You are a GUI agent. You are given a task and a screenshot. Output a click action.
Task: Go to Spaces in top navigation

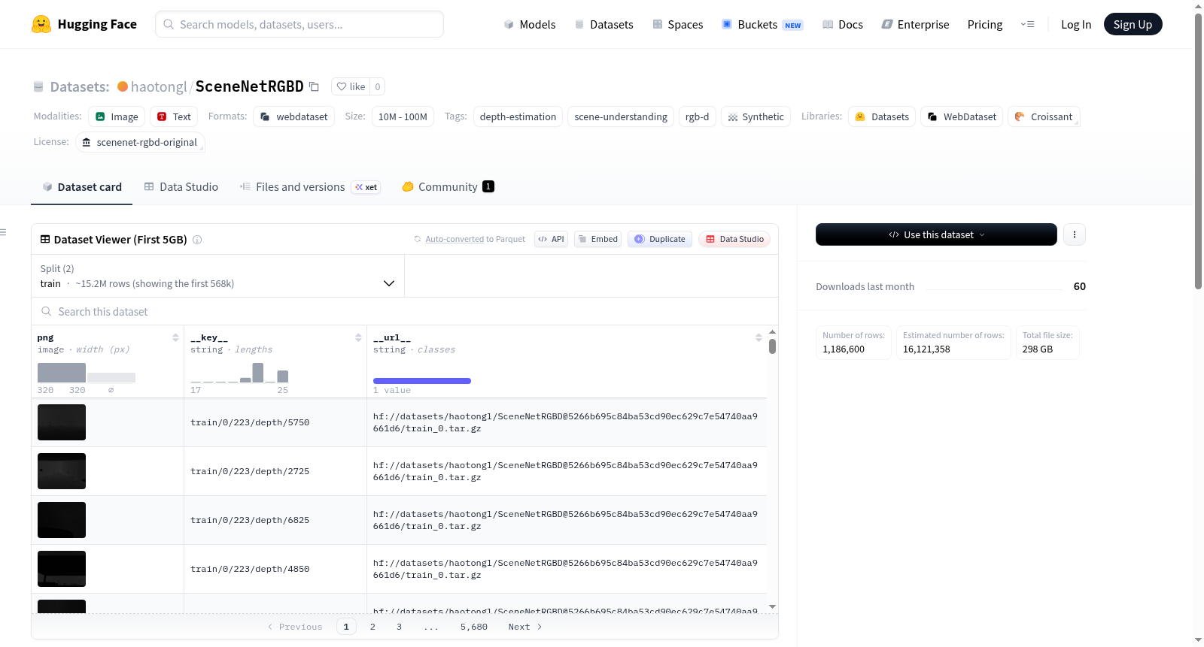(677, 24)
